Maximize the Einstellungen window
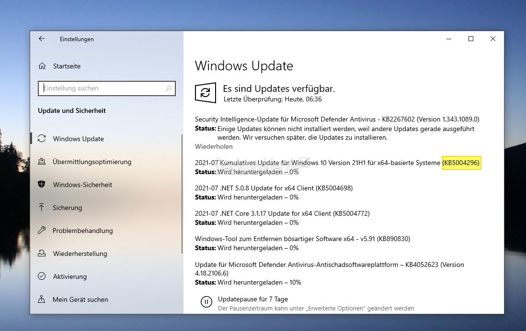526x331 pixels. 470,39
